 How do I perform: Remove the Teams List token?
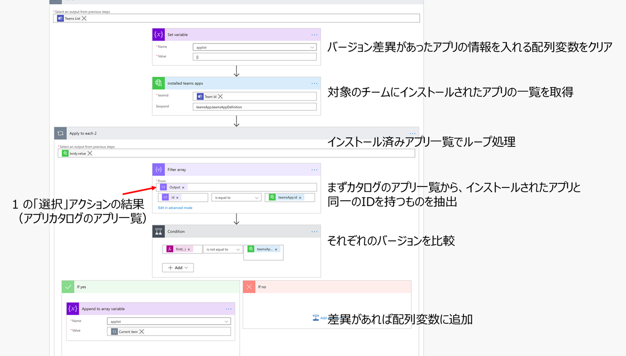coord(84,18)
